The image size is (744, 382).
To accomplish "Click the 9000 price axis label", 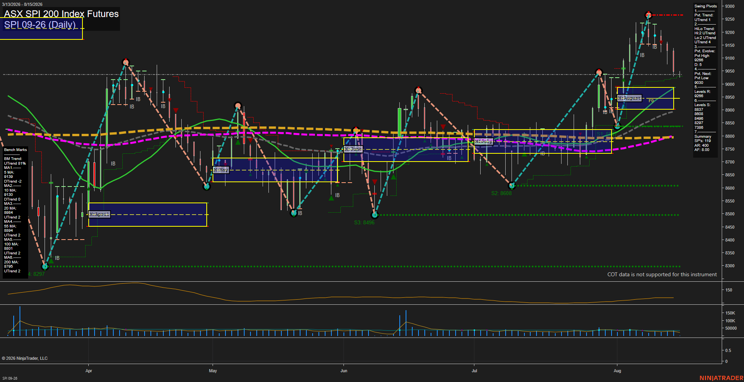I will [x=730, y=84].
